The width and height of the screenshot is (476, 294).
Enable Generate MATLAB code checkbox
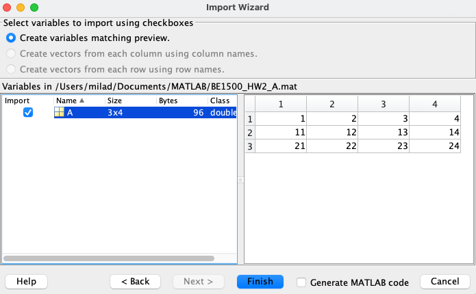pyautogui.click(x=301, y=282)
